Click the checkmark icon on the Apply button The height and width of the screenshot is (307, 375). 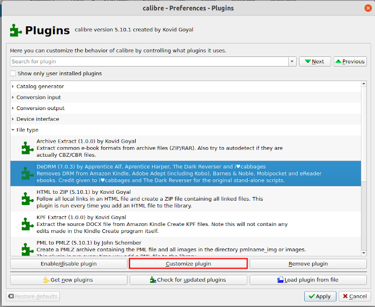point(312,296)
